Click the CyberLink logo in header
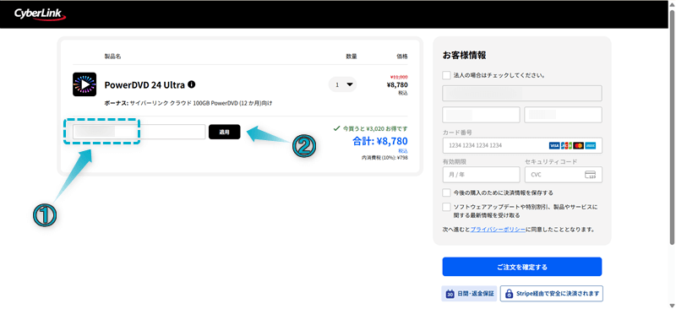Viewport: 676px width, 309px height. (40, 14)
